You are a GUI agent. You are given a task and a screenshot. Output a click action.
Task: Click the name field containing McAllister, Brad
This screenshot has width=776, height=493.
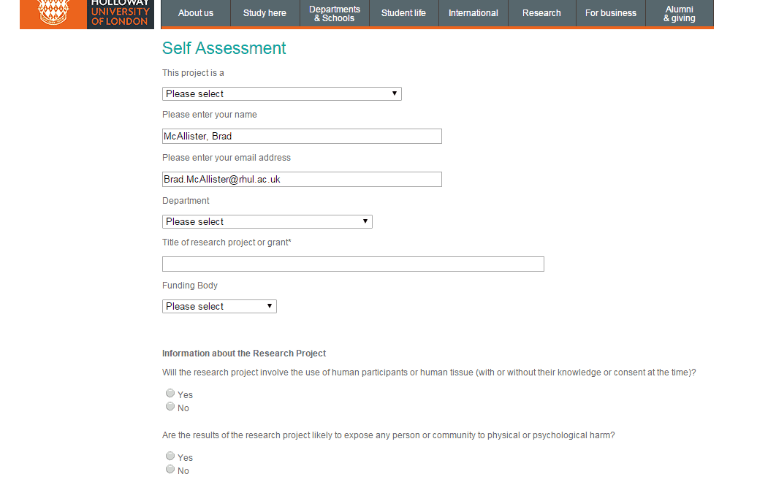coord(302,137)
